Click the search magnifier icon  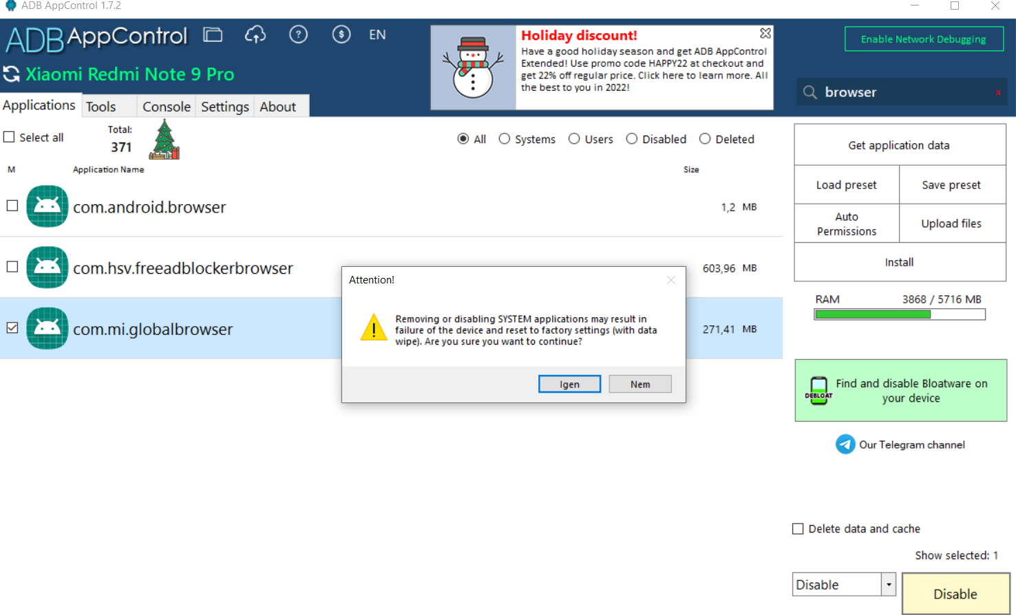pyautogui.click(x=810, y=92)
